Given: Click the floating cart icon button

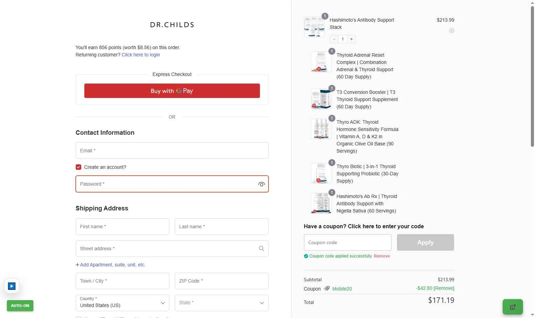Looking at the screenshot, I should [513, 307].
